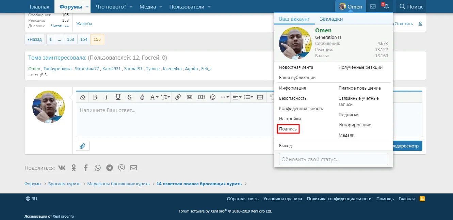Screen dimensions: 453x220
Task: Open the alerts bell icon
Action: 386,6
